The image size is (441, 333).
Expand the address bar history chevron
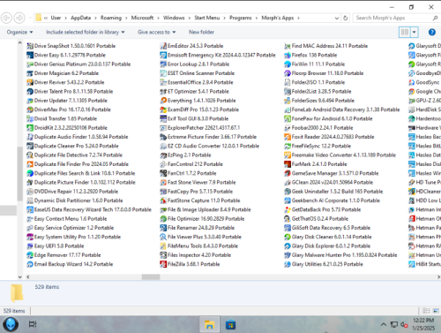[337, 18]
